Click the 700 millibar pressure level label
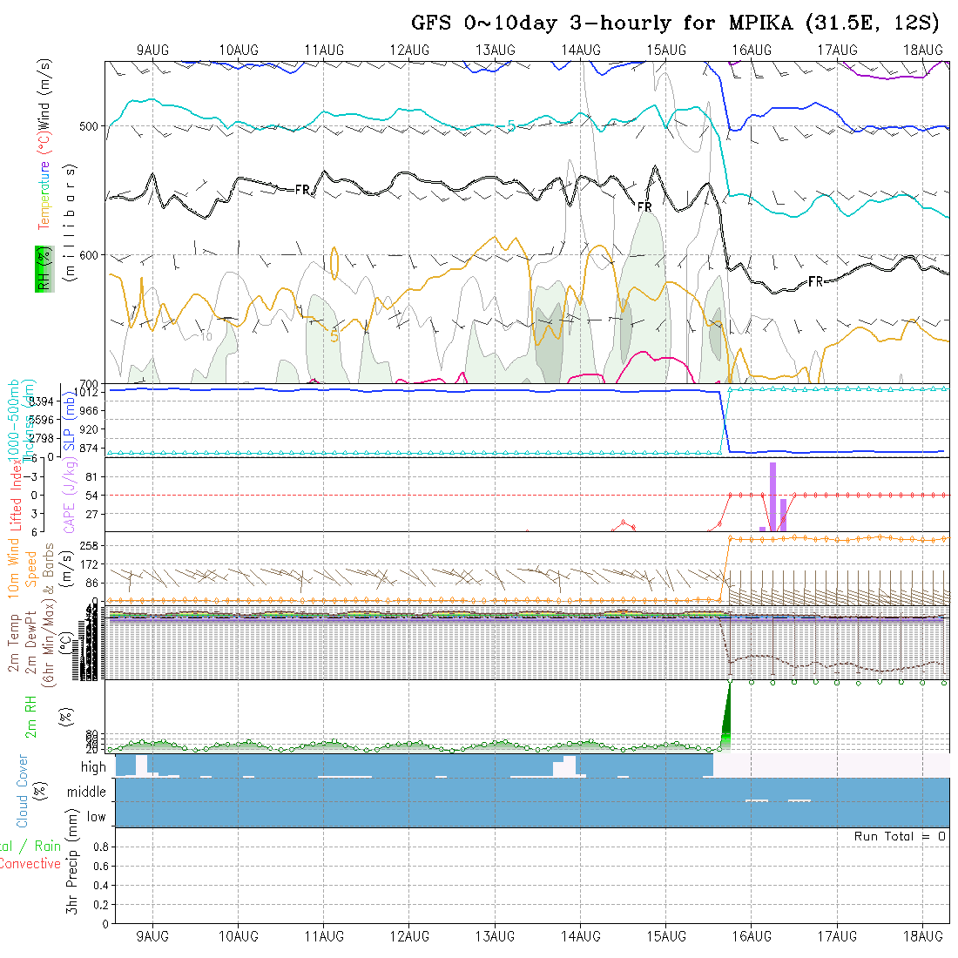The width and height of the screenshot is (958, 958). tap(89, 384)
